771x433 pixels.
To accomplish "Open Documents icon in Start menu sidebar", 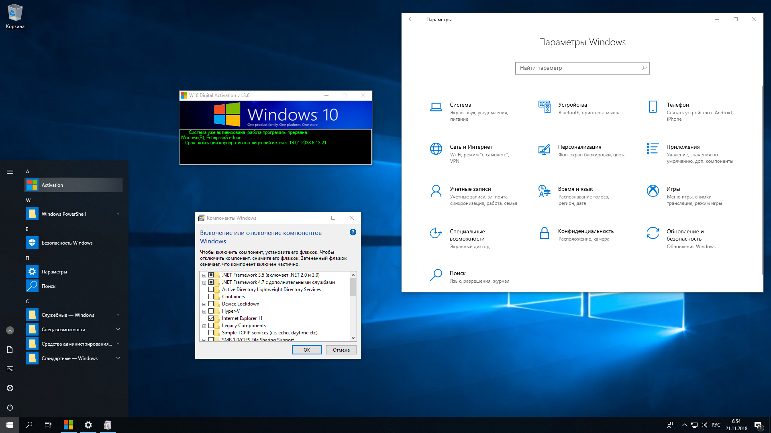I will coord(10,350).
